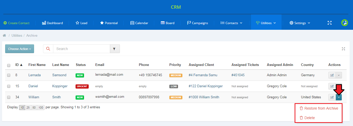The width and height of the screenshot is (353, 126).
Task: Sort by Status column header
Action: [81, 65]
